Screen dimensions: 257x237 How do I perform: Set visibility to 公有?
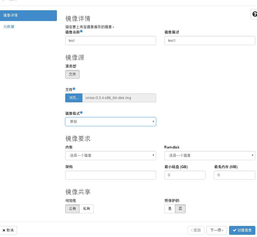pyautogui.click(x=72, y=209)
